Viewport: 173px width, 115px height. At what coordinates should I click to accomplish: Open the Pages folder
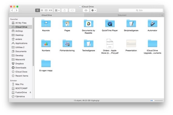tap(67, 23)
